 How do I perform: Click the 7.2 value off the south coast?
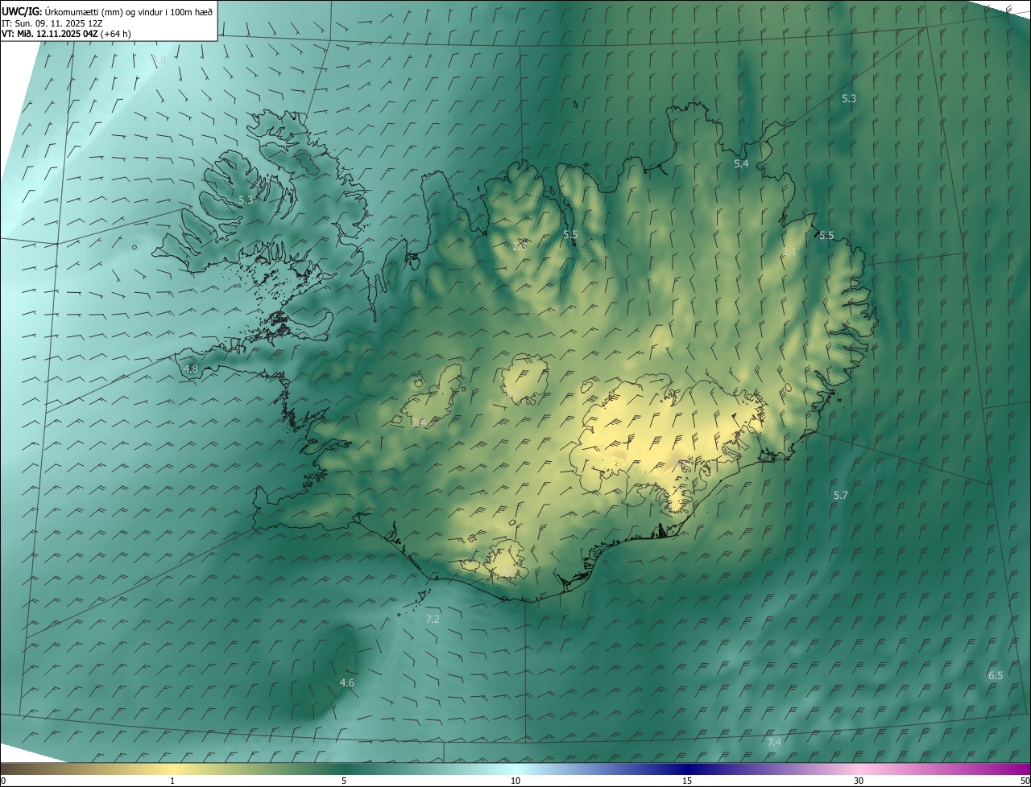point(433,619)
